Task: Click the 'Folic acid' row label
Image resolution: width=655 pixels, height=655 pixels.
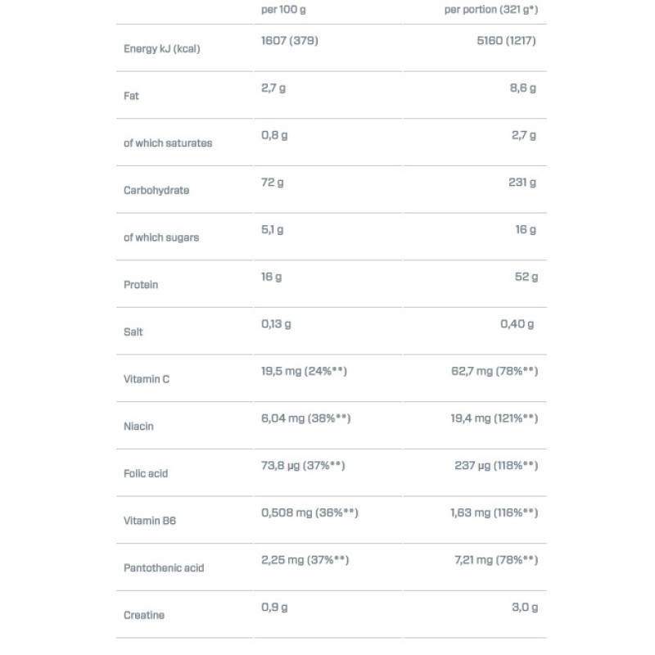Action: coord(146,474)
